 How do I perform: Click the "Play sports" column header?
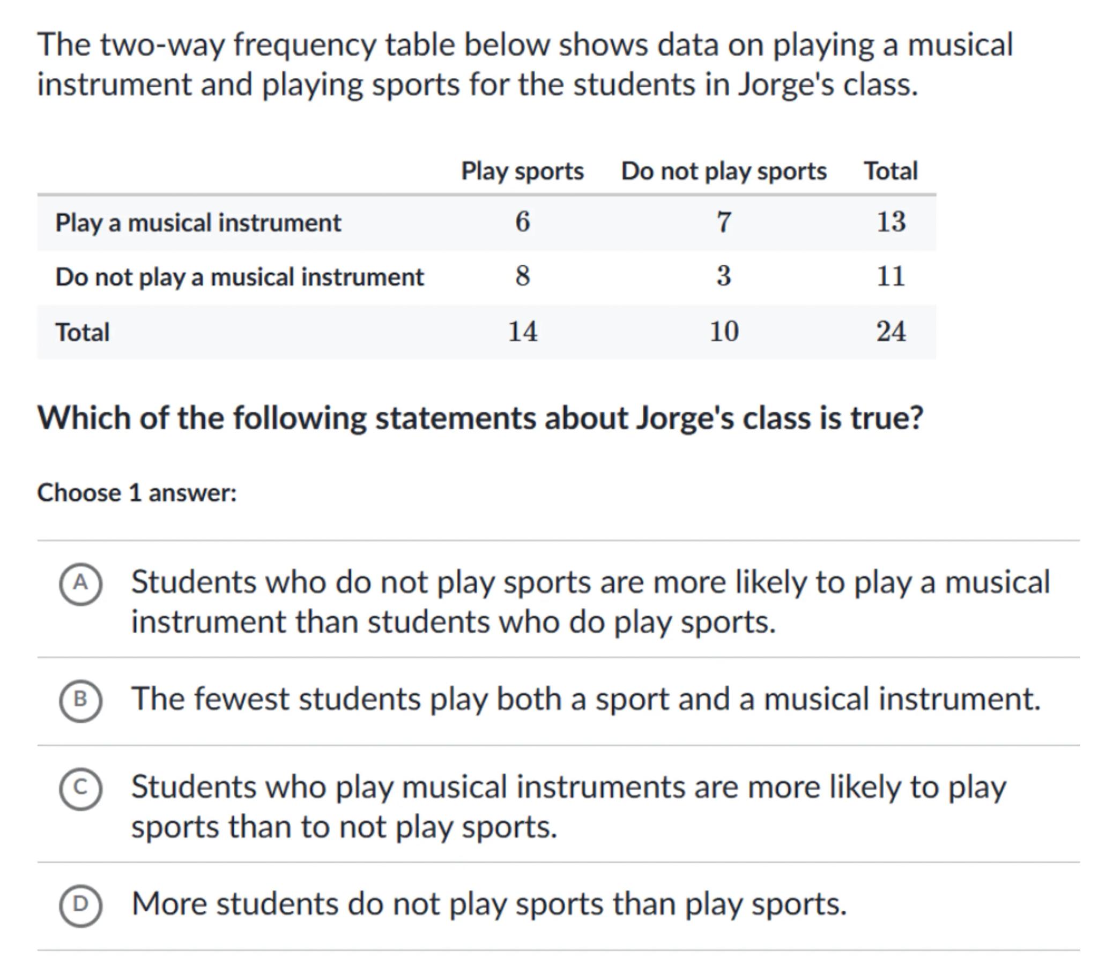pyautogui.click(x=522, y=171)
